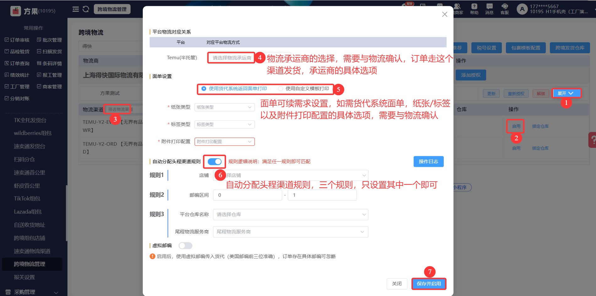Open 虾皮首公里 in the sidebar
The width and height of the screenshot is (596, 296).
pyautogui.click(x=27, y=186)
